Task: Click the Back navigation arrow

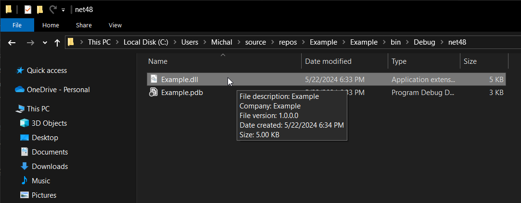Action: (x=13, y=42)
